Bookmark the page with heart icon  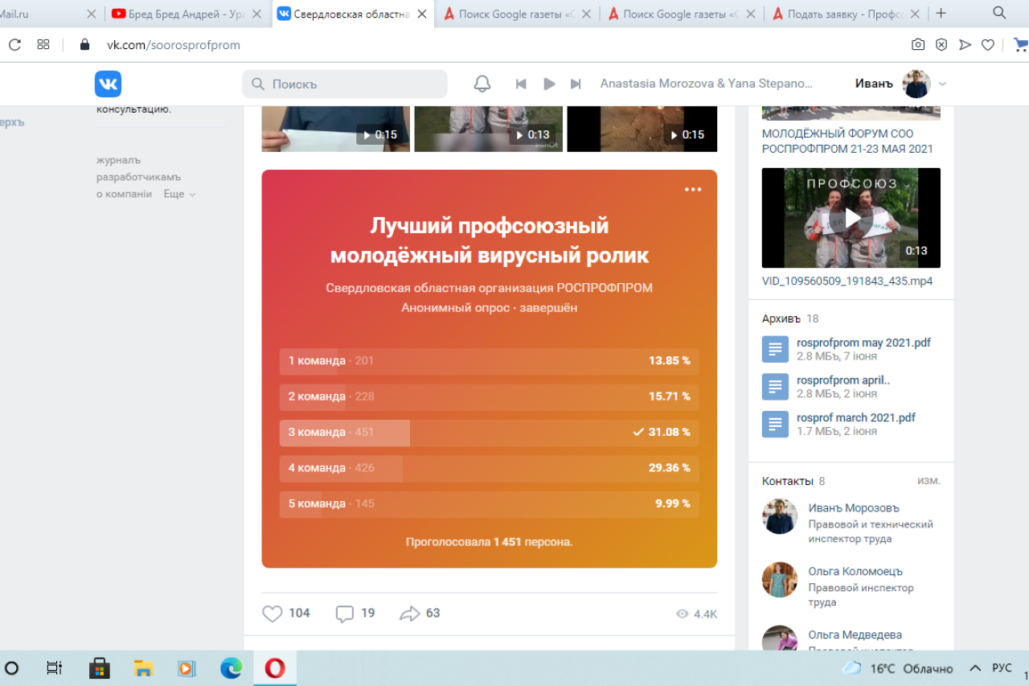(988, 45)
